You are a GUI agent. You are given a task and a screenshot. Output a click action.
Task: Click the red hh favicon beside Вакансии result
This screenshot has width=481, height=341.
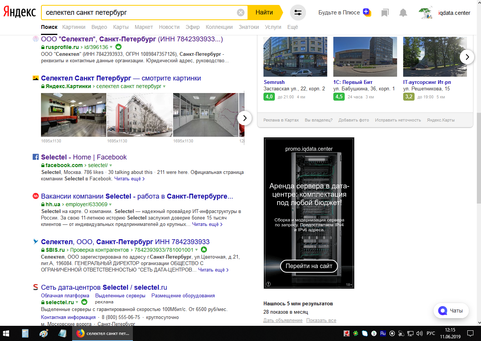pyautogui.click(x=36, y=196)
